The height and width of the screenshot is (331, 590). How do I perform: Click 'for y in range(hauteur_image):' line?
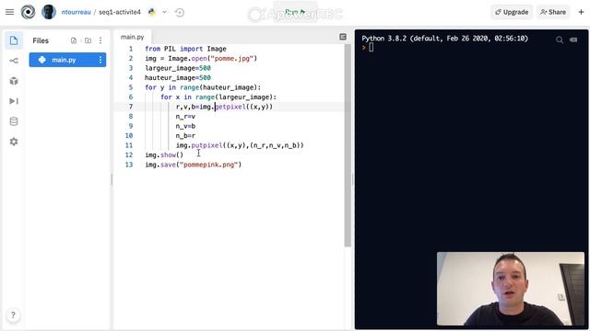tap(203, 87)
